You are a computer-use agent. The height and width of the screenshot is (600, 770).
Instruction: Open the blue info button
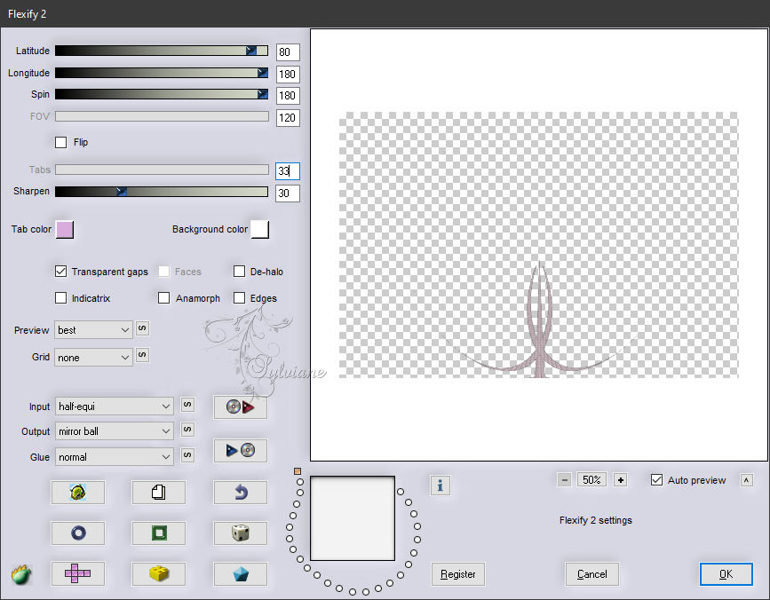coord(440,486)
